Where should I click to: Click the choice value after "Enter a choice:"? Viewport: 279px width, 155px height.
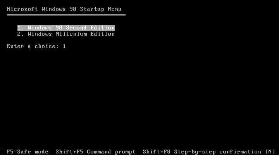(x=64, y=46)
